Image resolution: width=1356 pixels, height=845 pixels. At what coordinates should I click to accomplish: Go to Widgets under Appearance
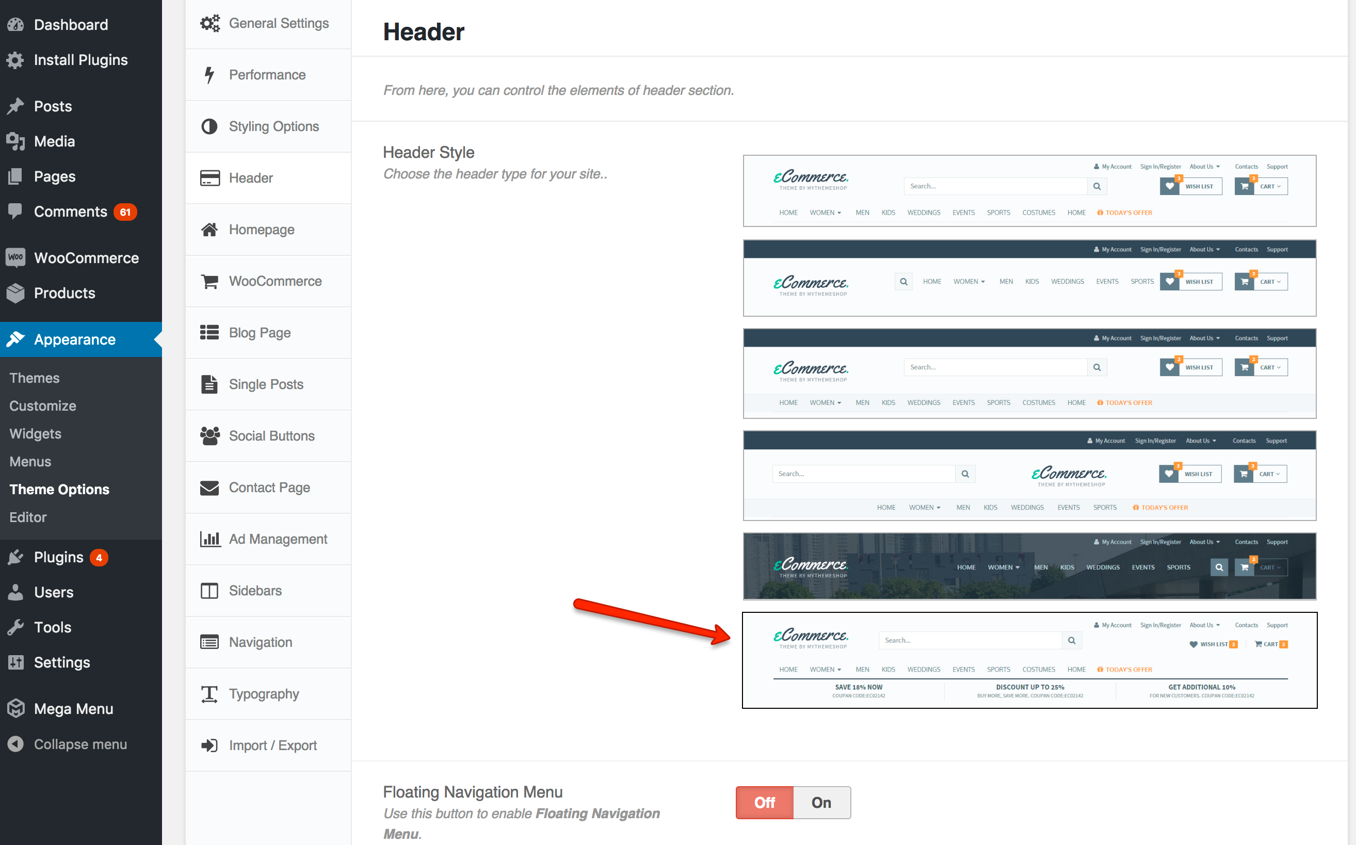[x=35, y=434]
